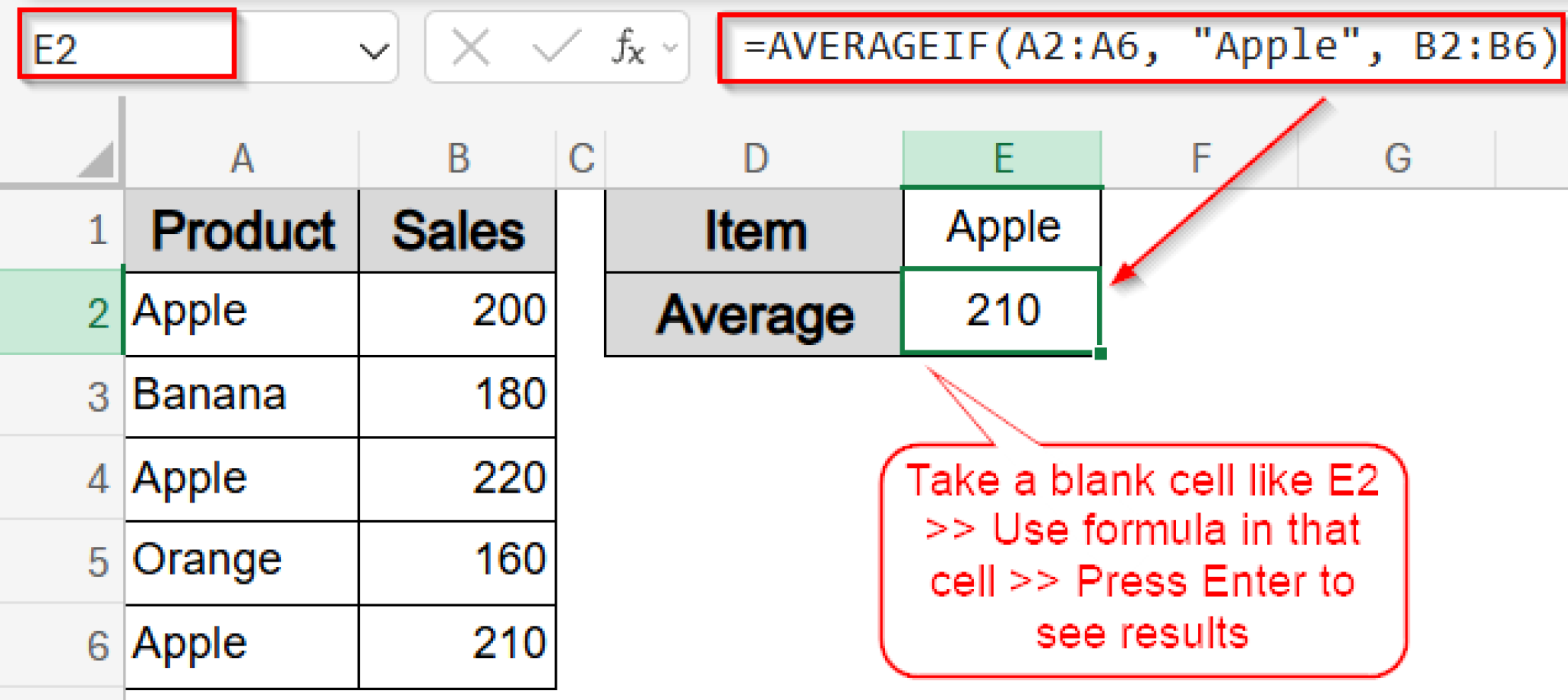The width and height of the screenshot is (1568, 700).
Task: Select the cell showing 'Apple' in E1
Action: [x=1003, y=226]
